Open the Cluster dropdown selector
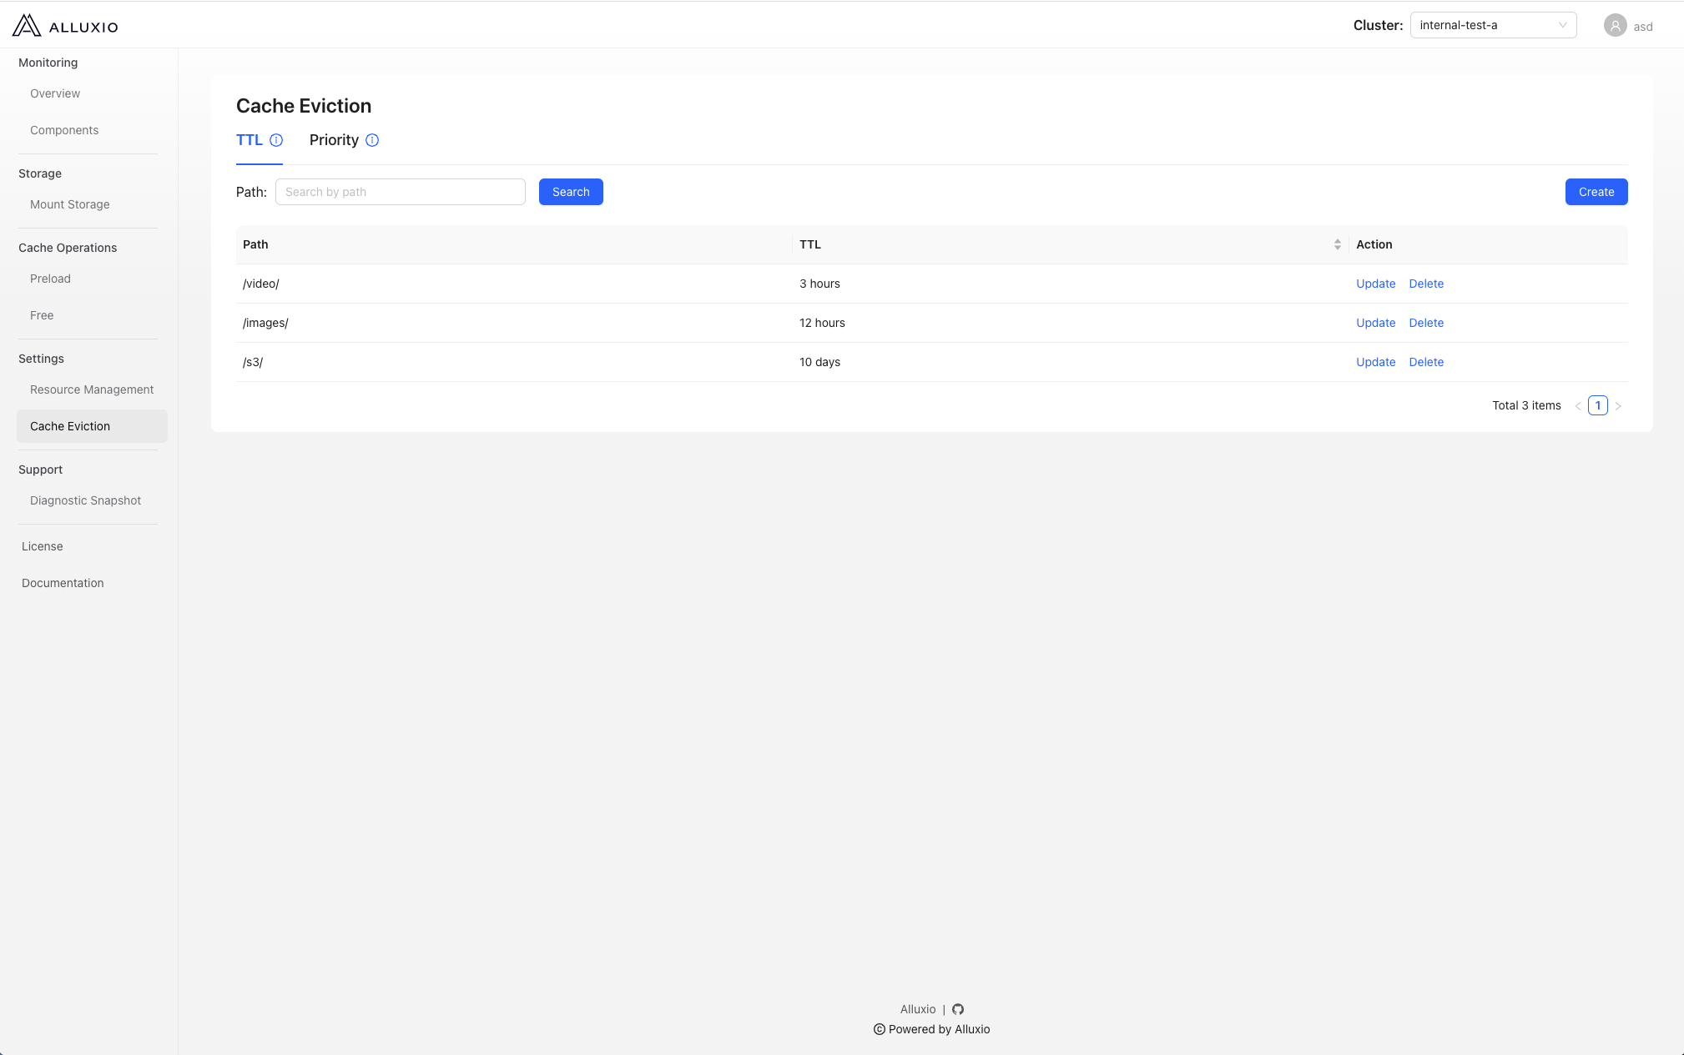Screen dimensions: 1684x1055 click(1492, 25)
